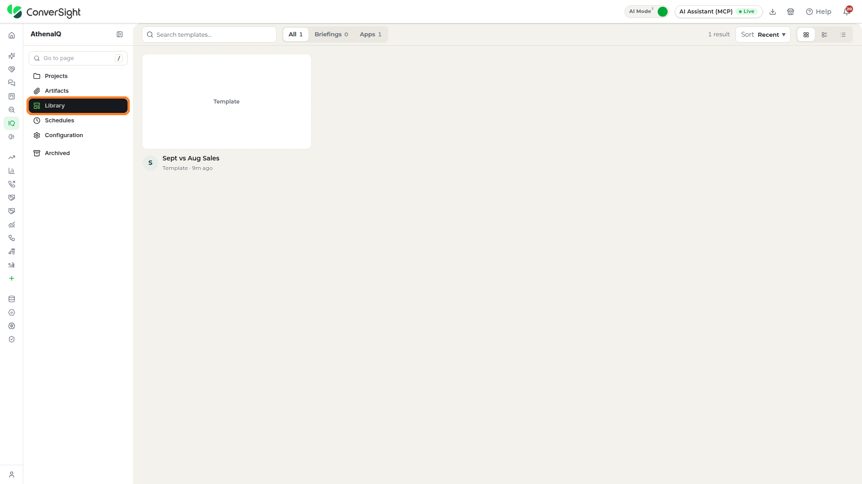Click the sparkle AI icon in left rail
This screenshot has width=862, height=484.
tap(12, 56)
